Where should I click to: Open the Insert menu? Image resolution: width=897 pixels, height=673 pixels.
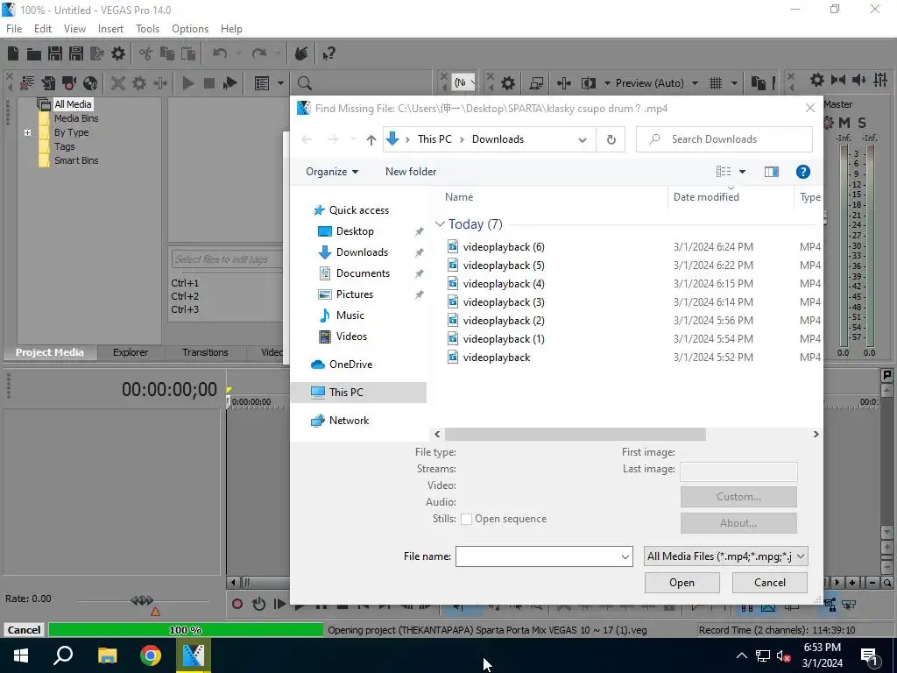tap(110, 29)
